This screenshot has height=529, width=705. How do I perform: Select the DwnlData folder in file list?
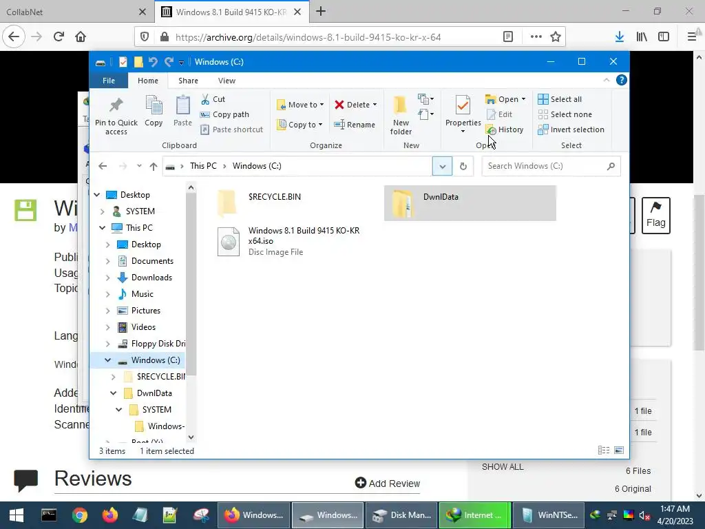pos(470,203)
